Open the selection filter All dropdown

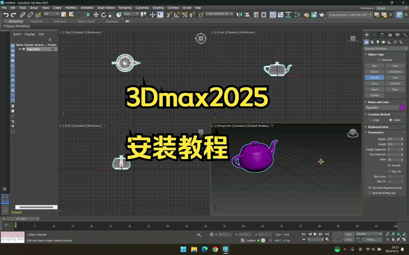coord(52,14)
